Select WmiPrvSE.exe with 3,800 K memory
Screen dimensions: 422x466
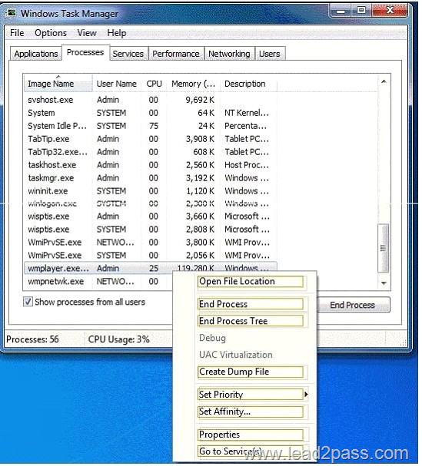click(151, 243)
